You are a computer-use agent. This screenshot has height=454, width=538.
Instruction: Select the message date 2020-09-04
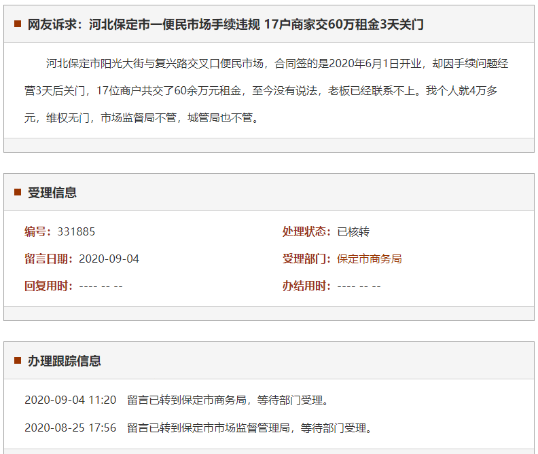pyautogui.click(x=109, y=259)
